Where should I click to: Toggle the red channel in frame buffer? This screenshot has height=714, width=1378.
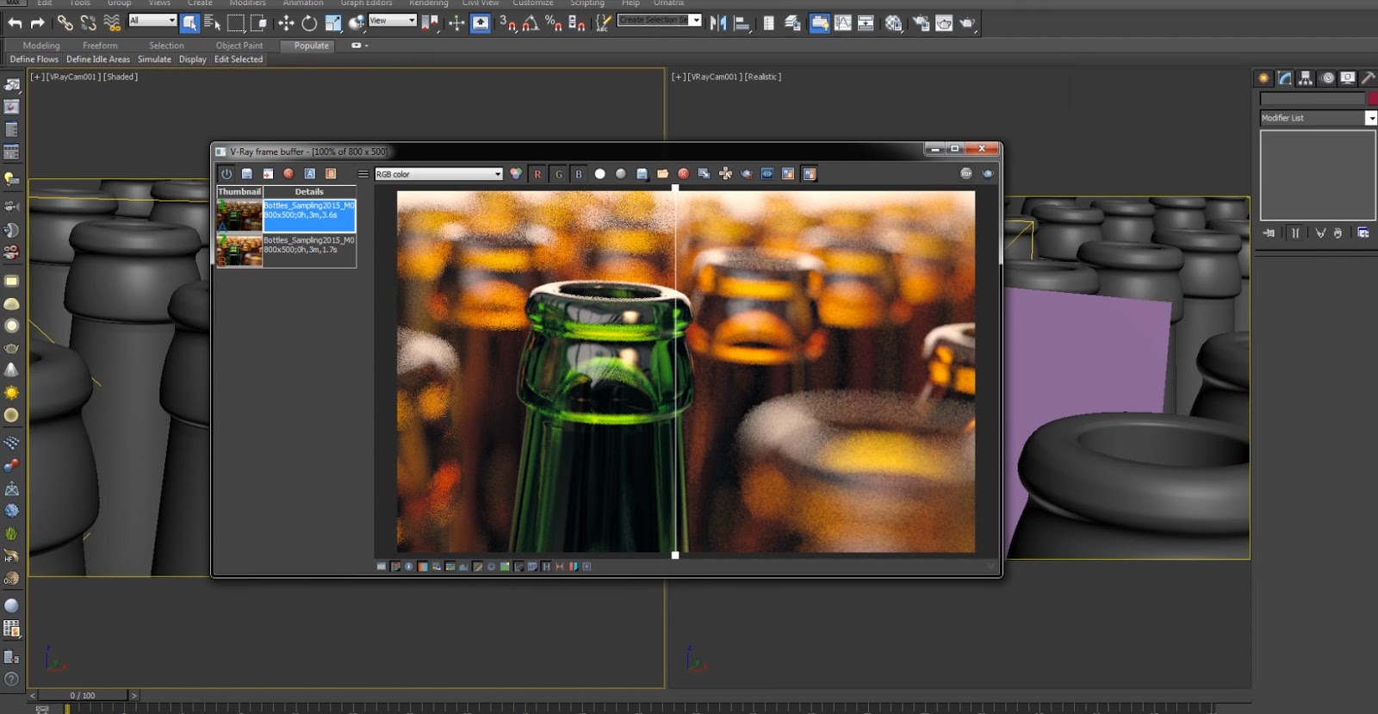pyautogui.click(x=537, y=174)
